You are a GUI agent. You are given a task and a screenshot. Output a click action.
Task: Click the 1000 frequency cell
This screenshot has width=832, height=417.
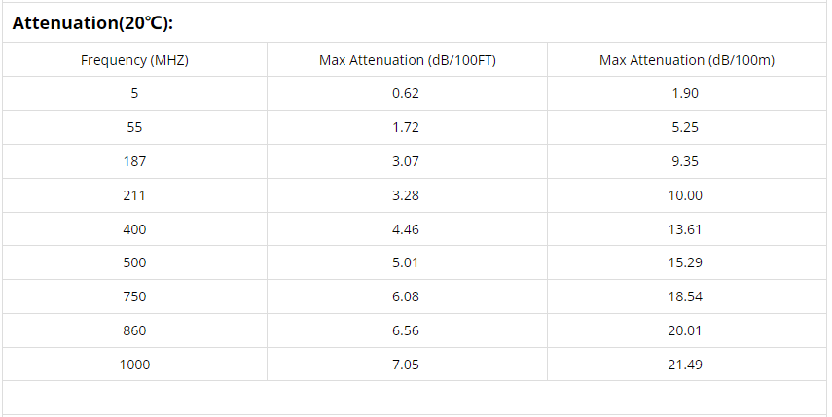tap(134, 365)
